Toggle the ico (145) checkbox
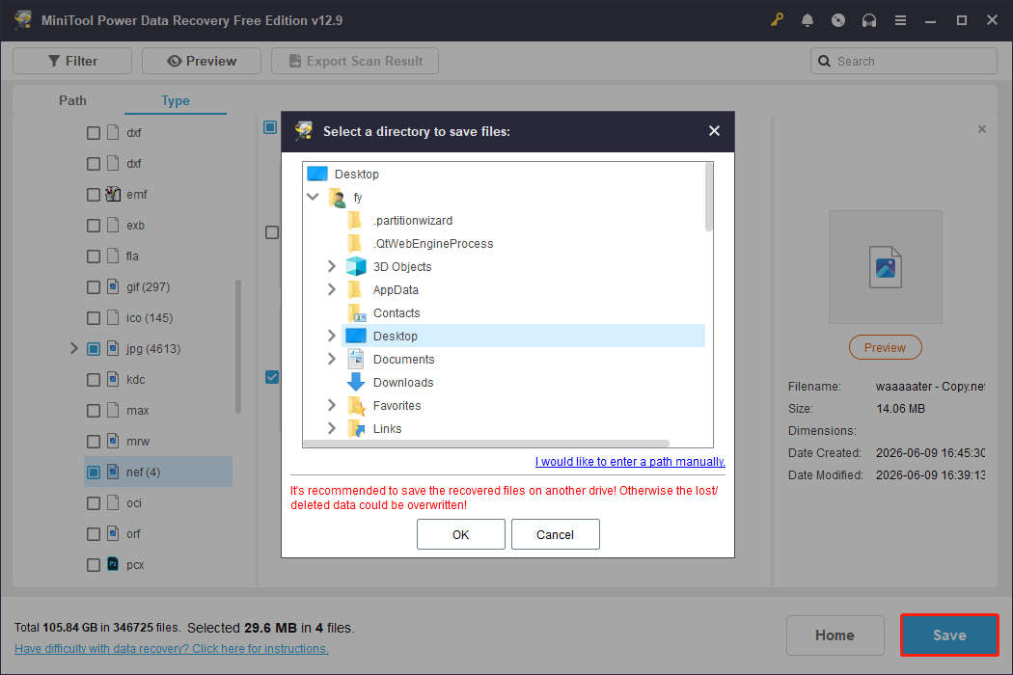Image resolution: width=1013 pixels, height=675 pixels. 94,318
